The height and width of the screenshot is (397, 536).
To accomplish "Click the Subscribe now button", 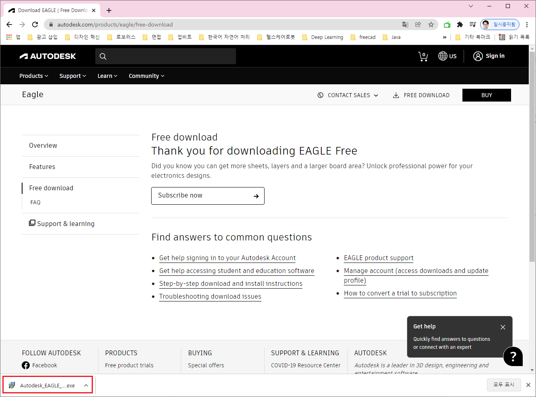I will pos(208,196).
